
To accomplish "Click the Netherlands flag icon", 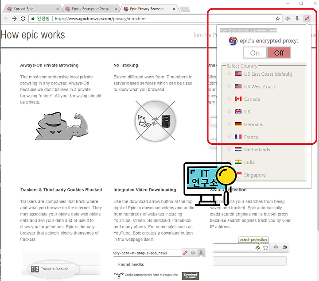I will pos(238,149).
